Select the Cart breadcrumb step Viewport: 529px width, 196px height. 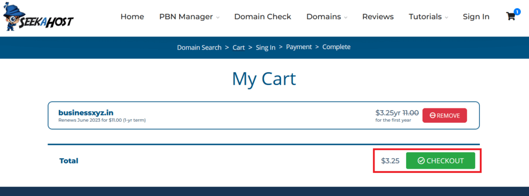[239, 47]
